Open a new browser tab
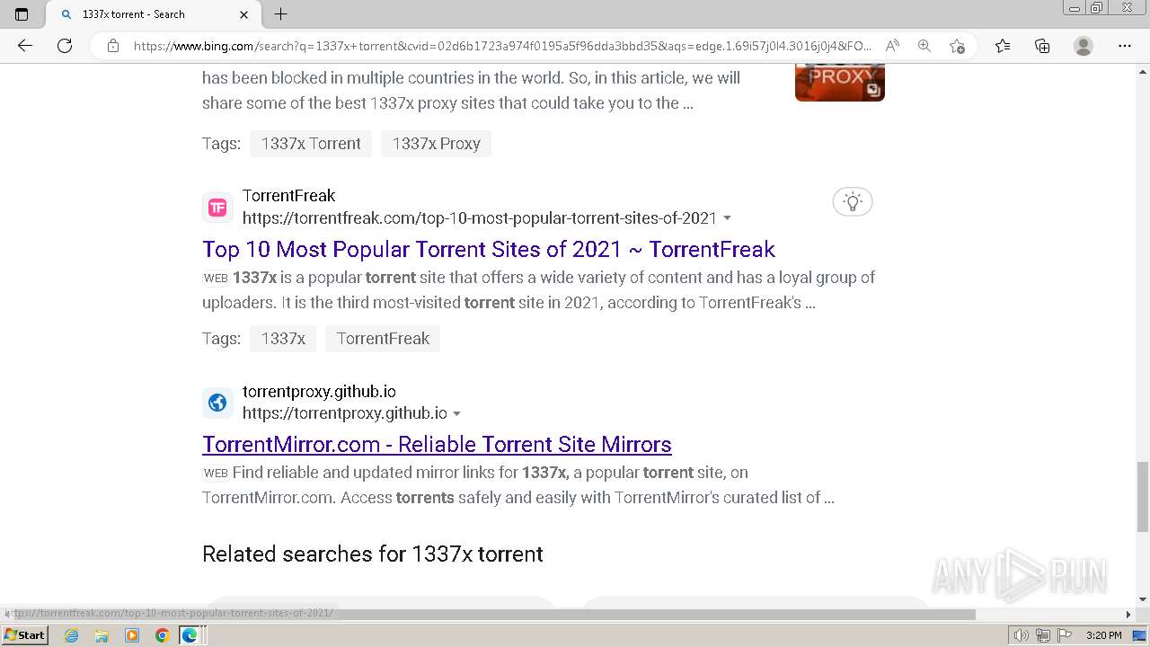The image size is (1150, 647). tap(280, 14)
